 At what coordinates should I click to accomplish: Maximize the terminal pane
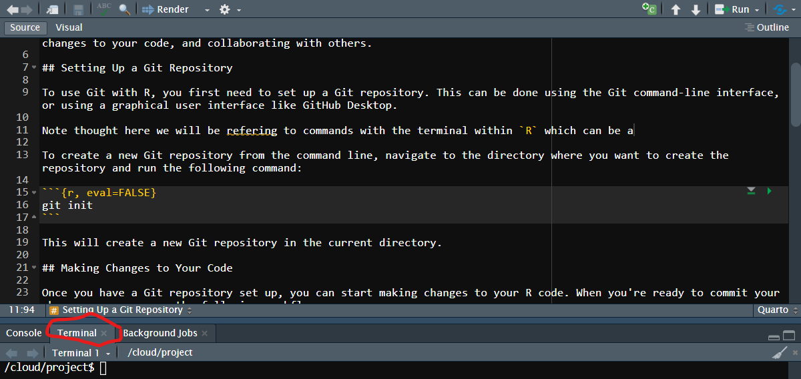(789, 336)
